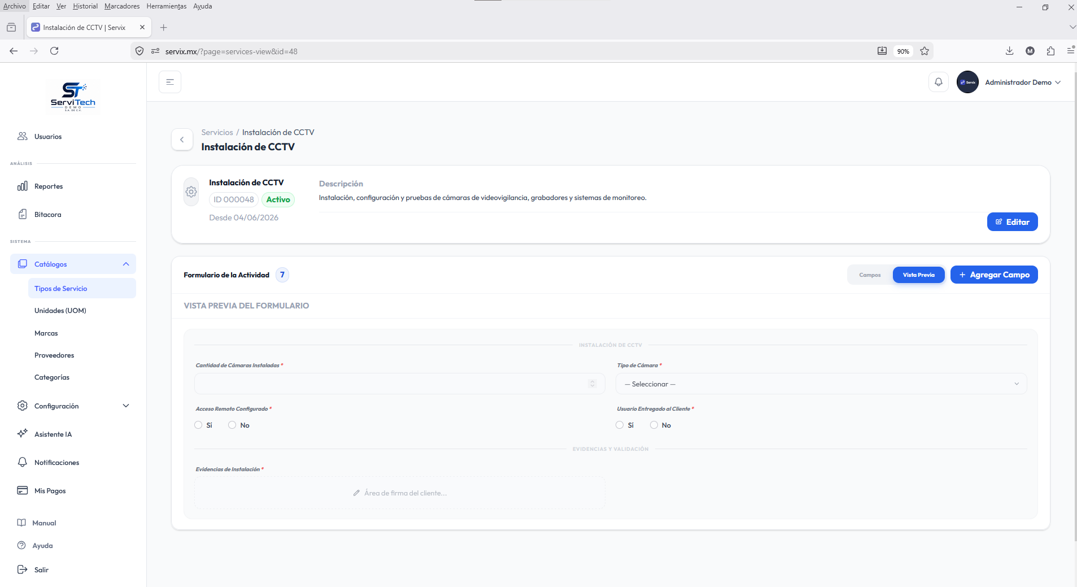This screenshot has height=587, width=1077.
Task: Open browser downloads icon
Action: click(x=1009, y=51)
